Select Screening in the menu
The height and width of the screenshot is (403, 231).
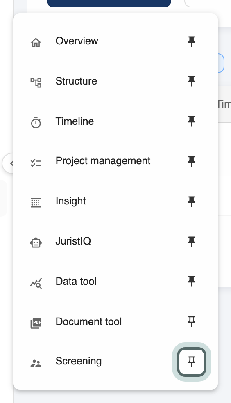(79, 361)
